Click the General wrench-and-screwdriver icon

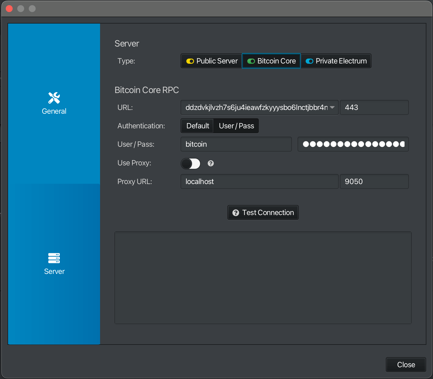(x=54, y=98)
